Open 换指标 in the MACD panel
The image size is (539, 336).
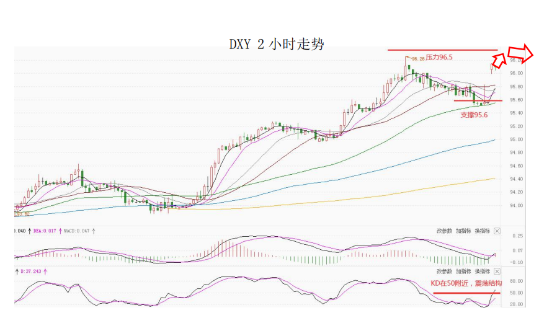(x=482, y=231)
